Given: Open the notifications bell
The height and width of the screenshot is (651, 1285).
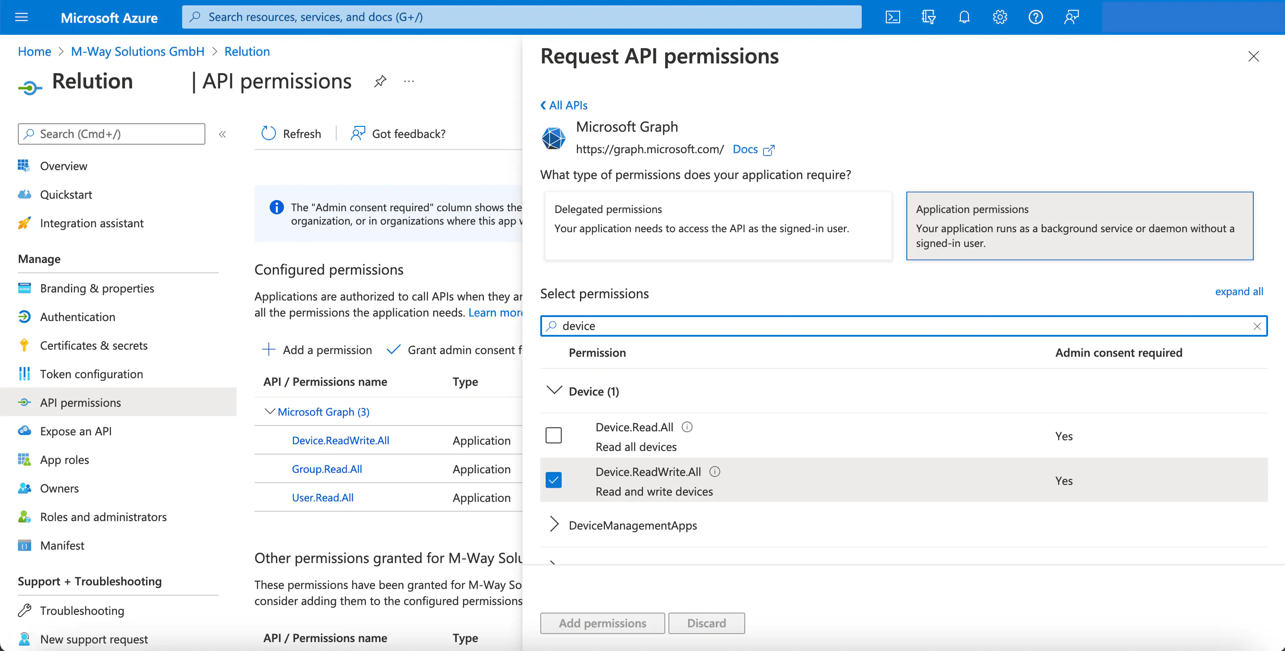Looking at the screenshot, I should point(964,17).
